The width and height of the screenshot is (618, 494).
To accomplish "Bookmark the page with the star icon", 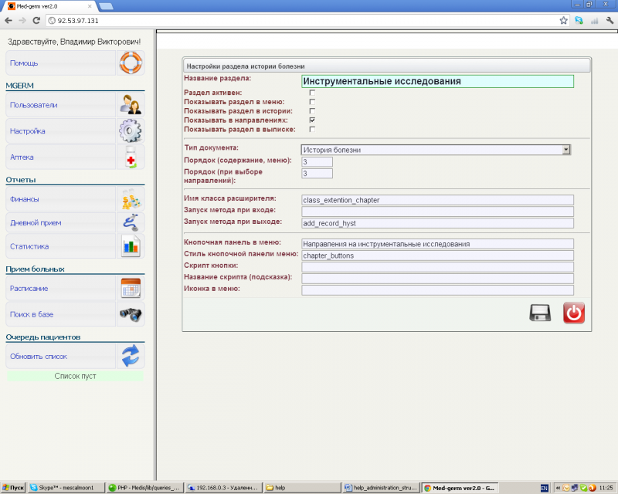I will [564, 21].
